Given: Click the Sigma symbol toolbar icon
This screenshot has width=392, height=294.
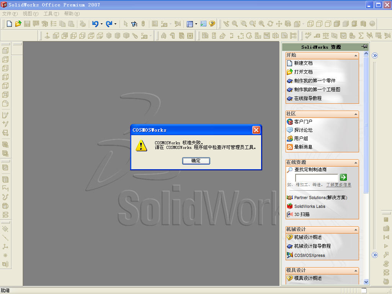Looking at the screenshot, I should pos(361,36).
